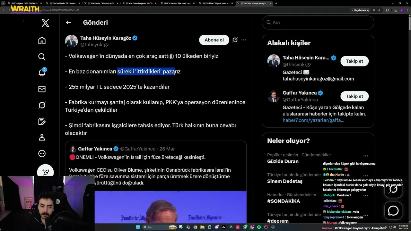
Task: Compose a new post with feather button
Action: click(45, 172)
